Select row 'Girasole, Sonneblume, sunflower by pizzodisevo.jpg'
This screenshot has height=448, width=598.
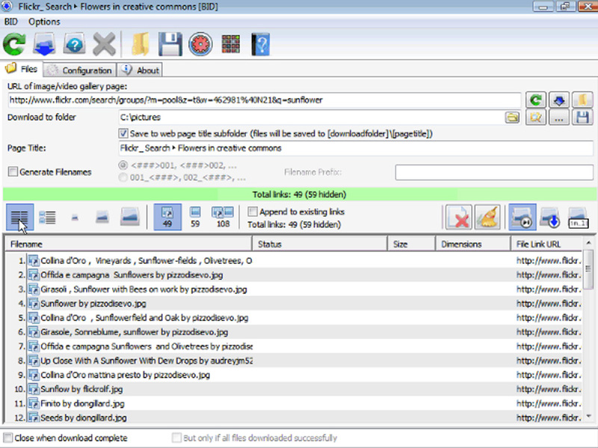pyautogui.click(x=294, y=332)
